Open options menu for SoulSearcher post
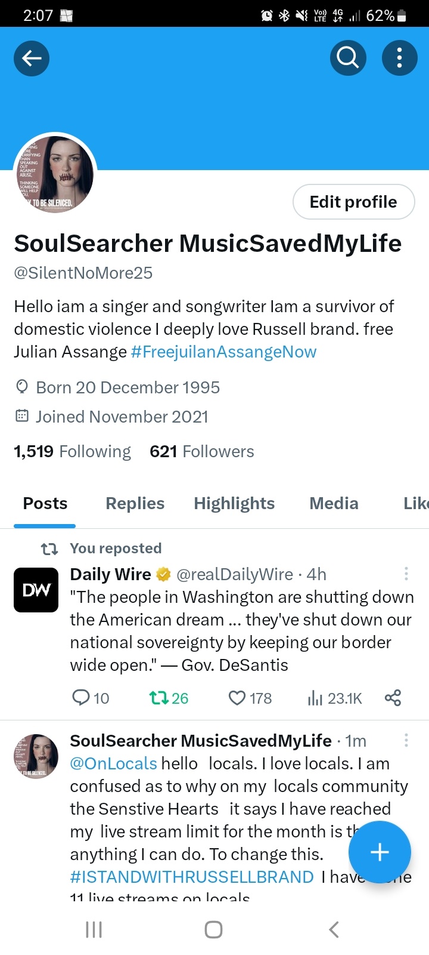The image size is (429, 955). [x=406, y=741]
